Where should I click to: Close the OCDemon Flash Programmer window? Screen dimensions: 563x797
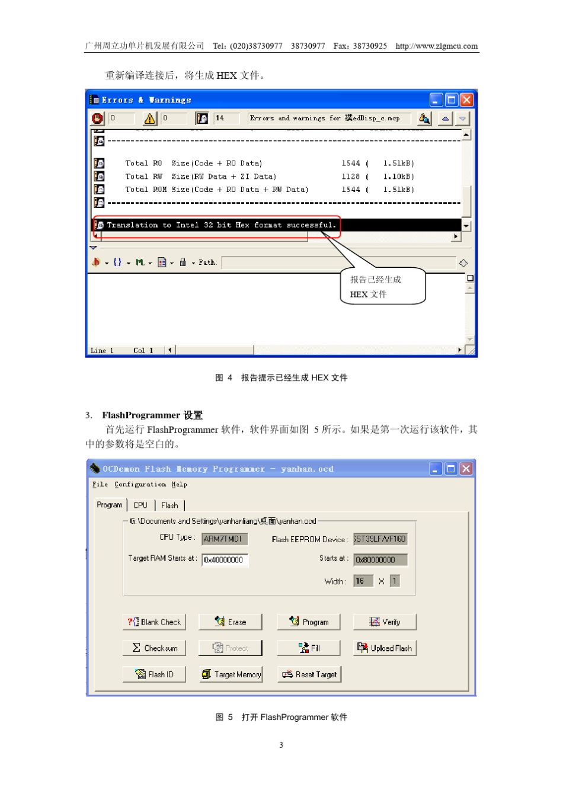pyautogui.click(x=466, y=469)
